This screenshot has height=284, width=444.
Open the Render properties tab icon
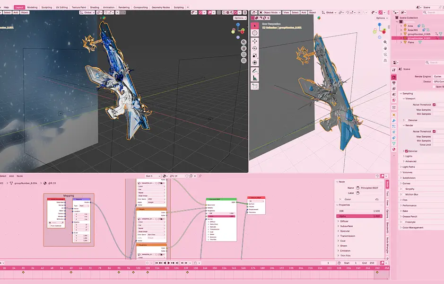coord(394,77)
